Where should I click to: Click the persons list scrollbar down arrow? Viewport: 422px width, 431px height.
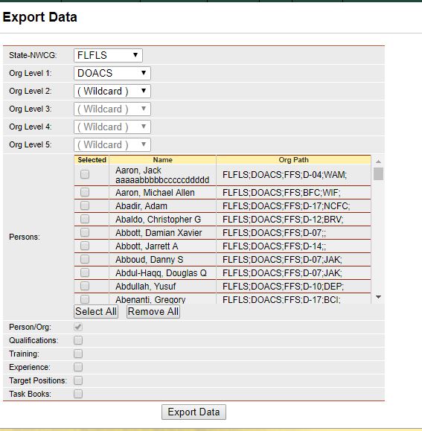(378, 297)
